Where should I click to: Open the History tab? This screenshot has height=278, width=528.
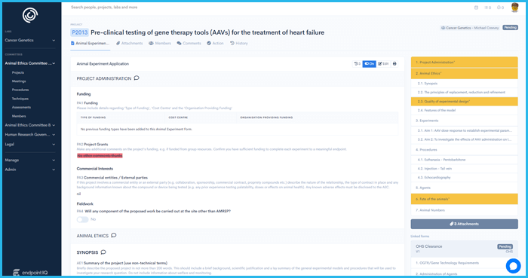point(239,44)
